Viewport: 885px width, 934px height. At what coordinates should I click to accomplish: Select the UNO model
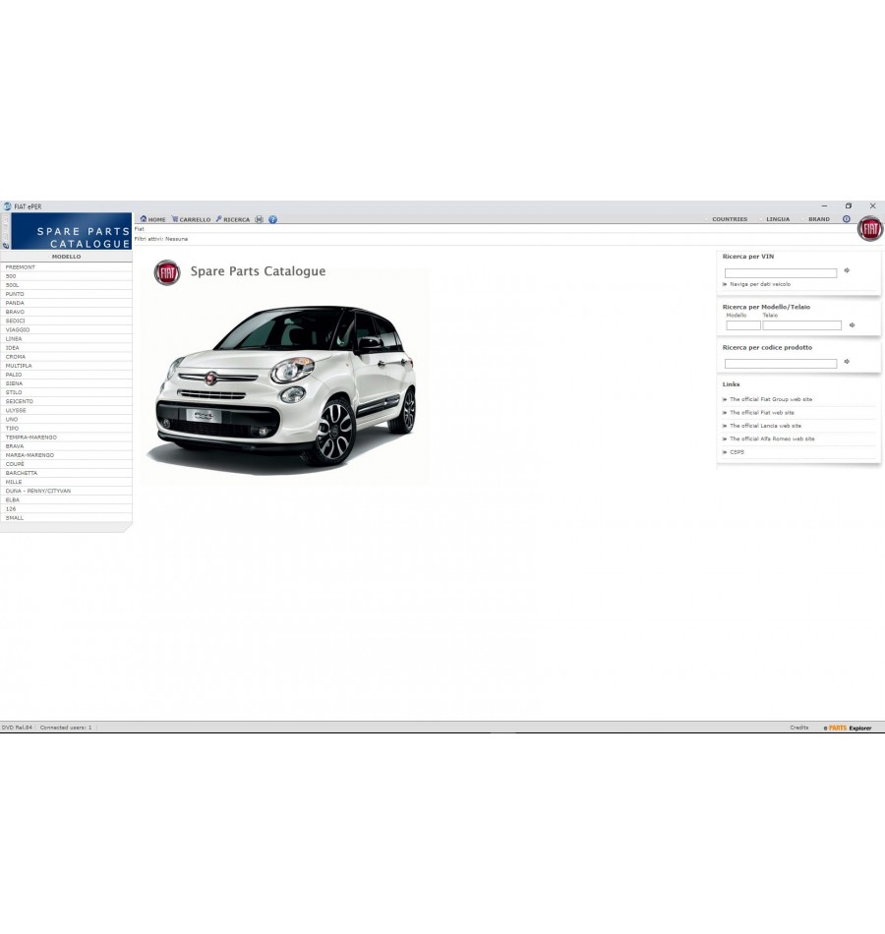coord(66,419)
